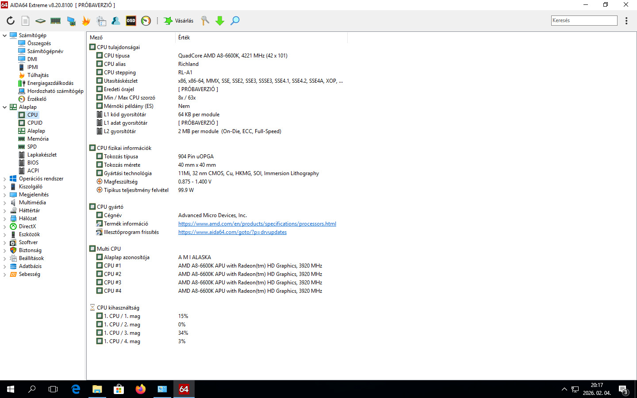Open preferences wrench toolbar icon
Screen dimensions: 637x398
[205, 21]
